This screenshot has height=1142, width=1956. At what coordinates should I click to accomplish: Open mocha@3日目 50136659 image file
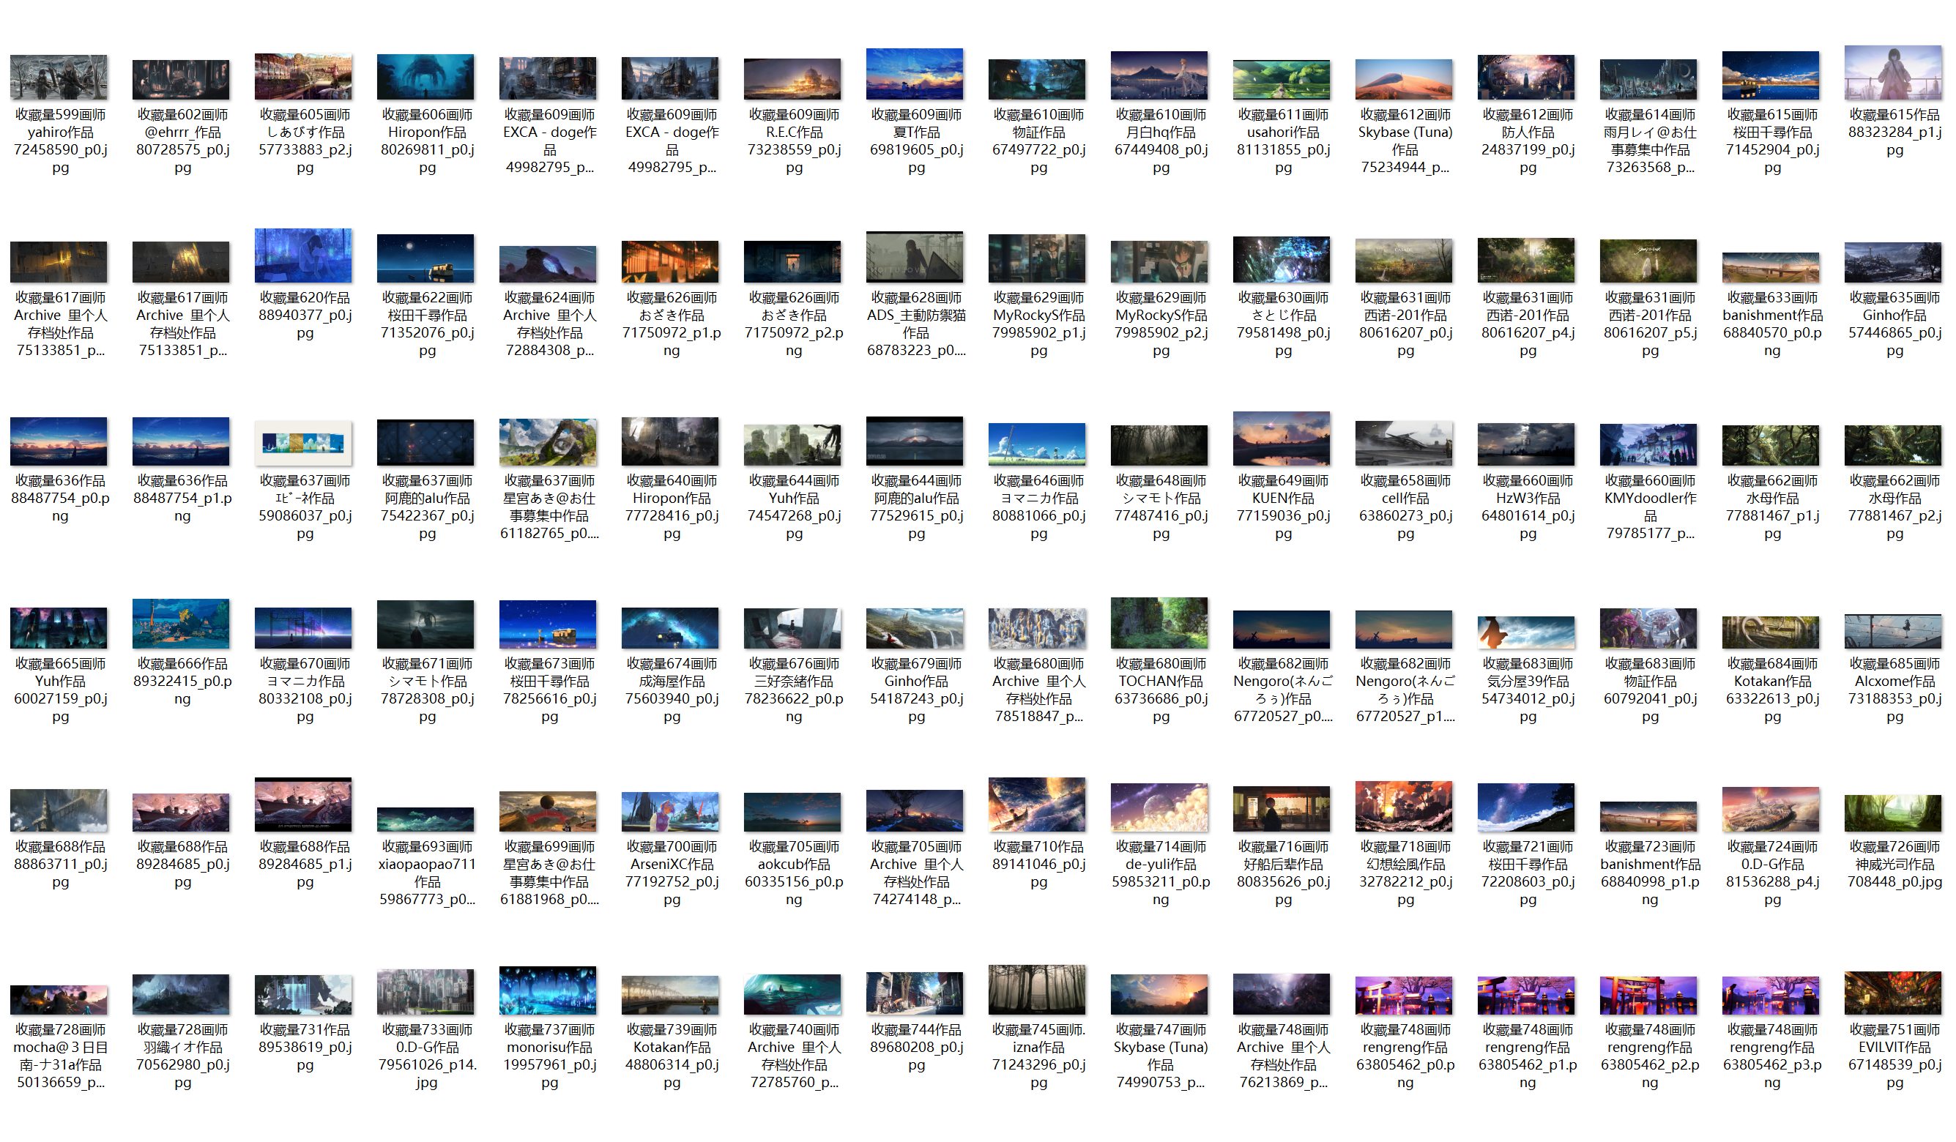59,999
